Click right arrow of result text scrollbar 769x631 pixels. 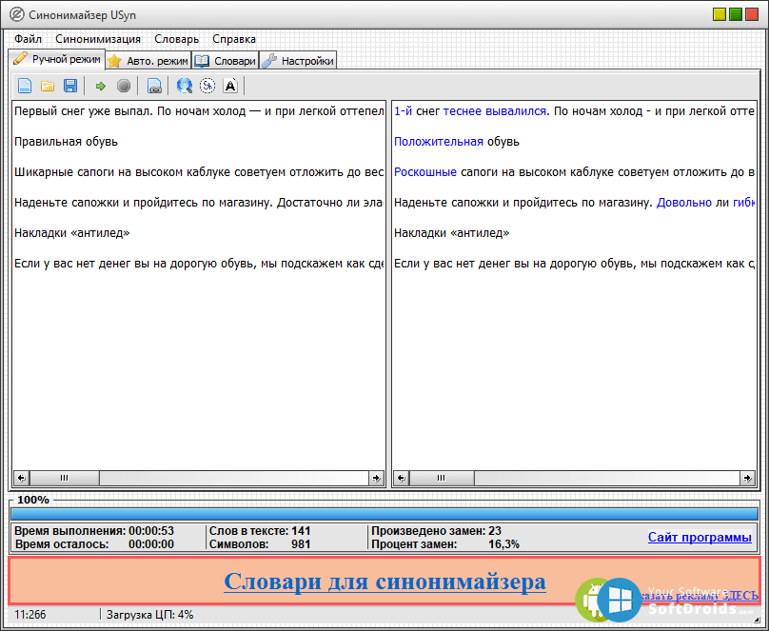(747, 478)
